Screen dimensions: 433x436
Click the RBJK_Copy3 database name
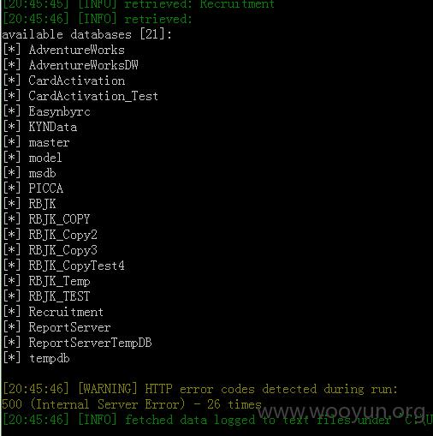coord(62,250)
